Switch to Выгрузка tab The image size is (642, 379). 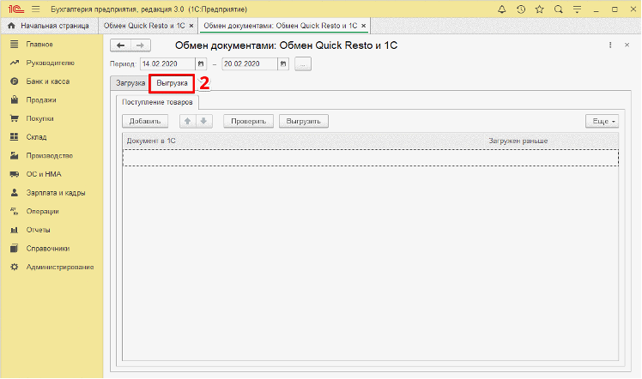pos(172,83)
